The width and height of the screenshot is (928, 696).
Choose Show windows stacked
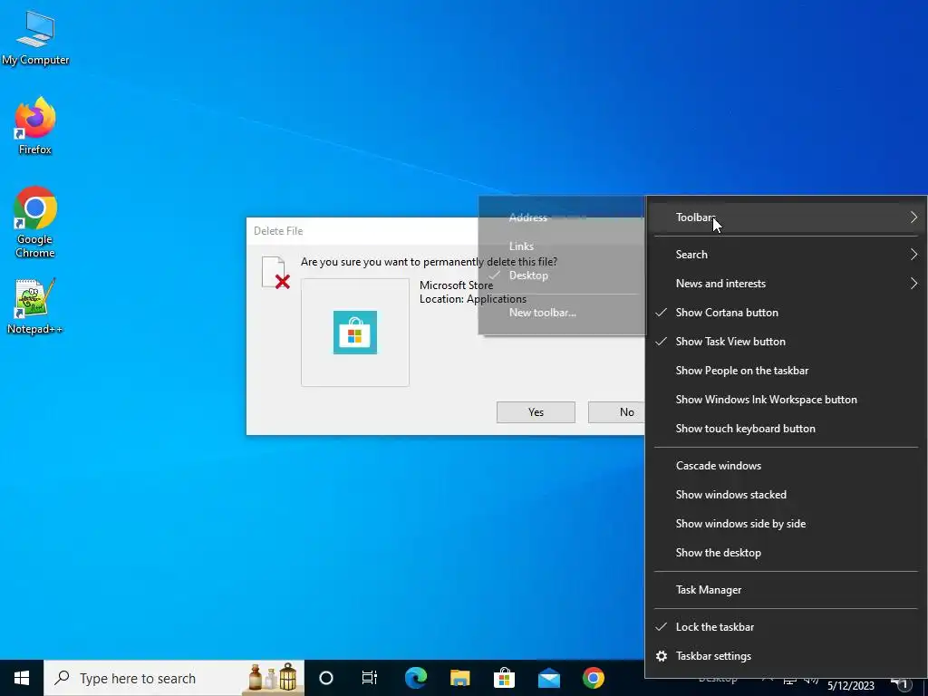tap(786, 495)
